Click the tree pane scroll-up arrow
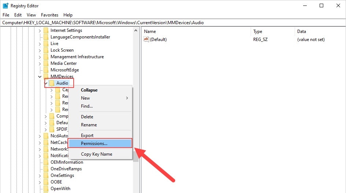Screen dimensions: 346x193 (136, 31)
